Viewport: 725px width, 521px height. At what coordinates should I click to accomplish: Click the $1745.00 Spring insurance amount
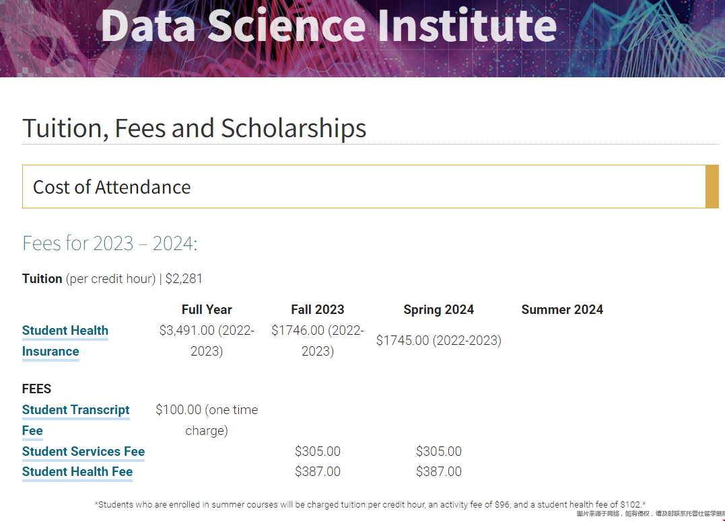pos(439,340)
